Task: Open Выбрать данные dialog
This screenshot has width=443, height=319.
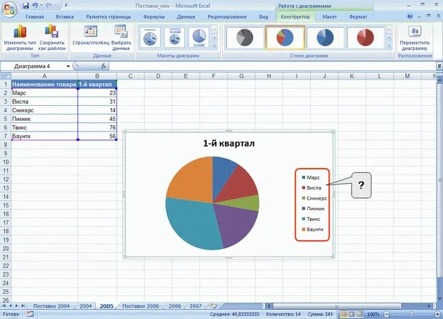Action: click(121, 38)
